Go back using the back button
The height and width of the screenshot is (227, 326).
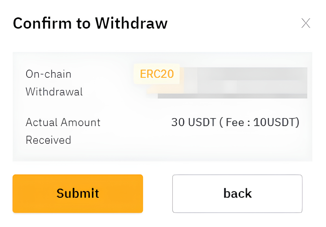(237, 193)
